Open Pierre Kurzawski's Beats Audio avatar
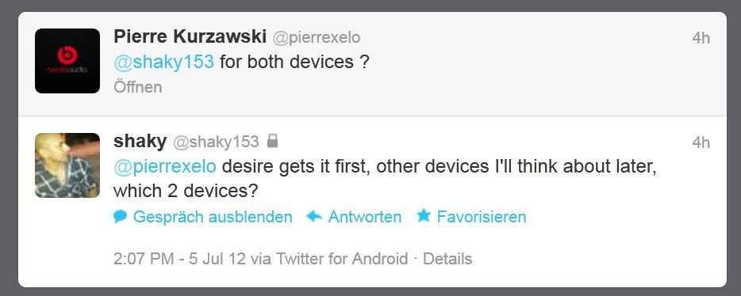Viewport: 741px width, 296px height. tap(67, 61)
